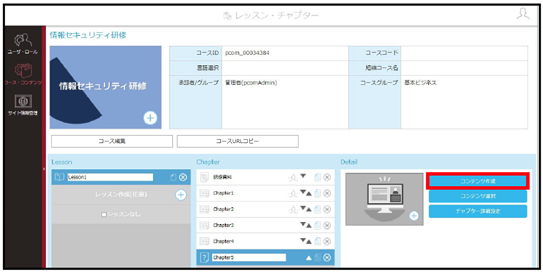Screen dimensions: 543x274
Task: Select the 研修資料 chapter row
Action: click(x=265, y=178)
